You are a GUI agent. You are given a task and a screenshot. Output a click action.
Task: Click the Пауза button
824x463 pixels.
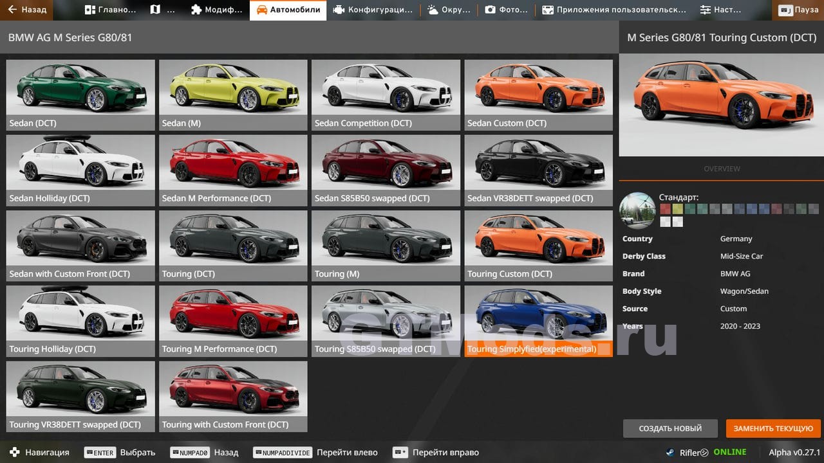798,10
